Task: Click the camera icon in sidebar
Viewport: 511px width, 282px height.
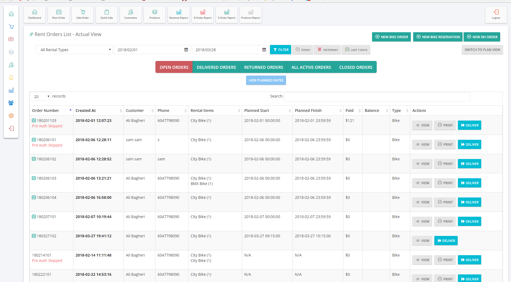Action: click(11, 39)
